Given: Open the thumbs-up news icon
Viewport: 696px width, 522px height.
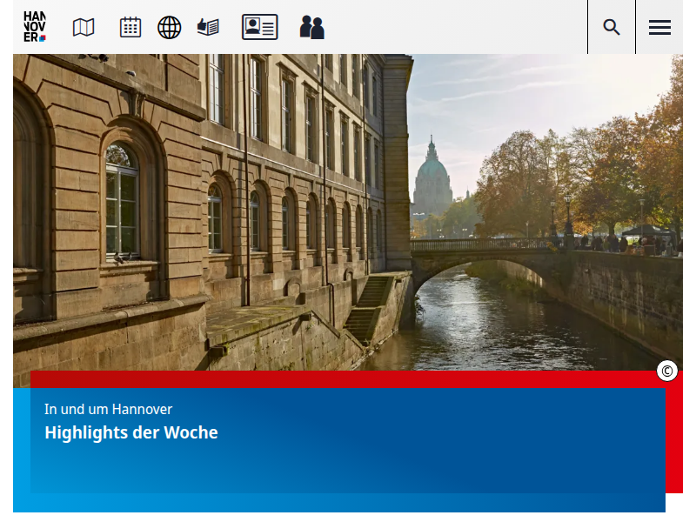Looking at the screenshot, I should pyautogui.click(x=208, y=27).
